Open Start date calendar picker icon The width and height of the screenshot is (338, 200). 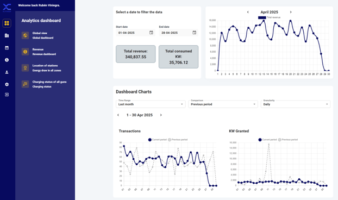coord(151,33)
